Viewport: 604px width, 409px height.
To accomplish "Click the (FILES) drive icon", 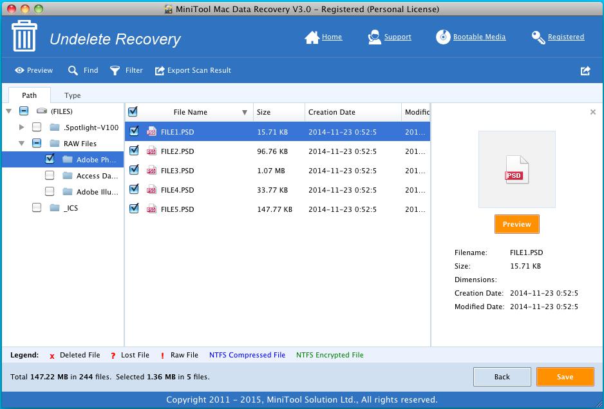I will click(x=42, y=111).
